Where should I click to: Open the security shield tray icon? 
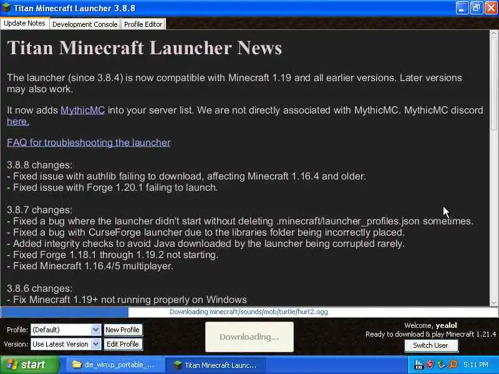pos(430,365)
